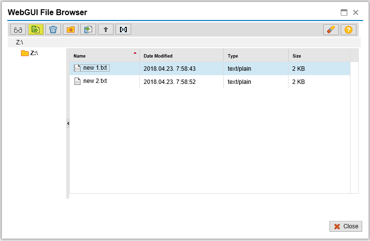Close dialog with title bar X
Viewport: 370px width, 241px height.
coord(355,13)
